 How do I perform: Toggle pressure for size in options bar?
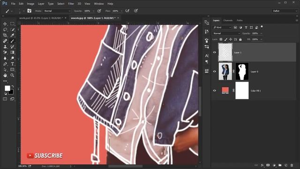coord(136,11)
